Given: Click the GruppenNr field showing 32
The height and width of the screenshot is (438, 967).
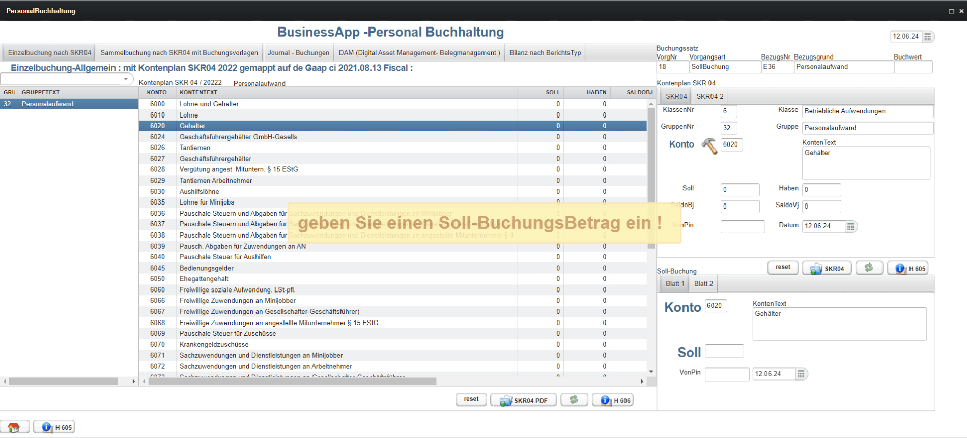Looking at the screenshot, I should pyautogui.click(x=729, y=128).
